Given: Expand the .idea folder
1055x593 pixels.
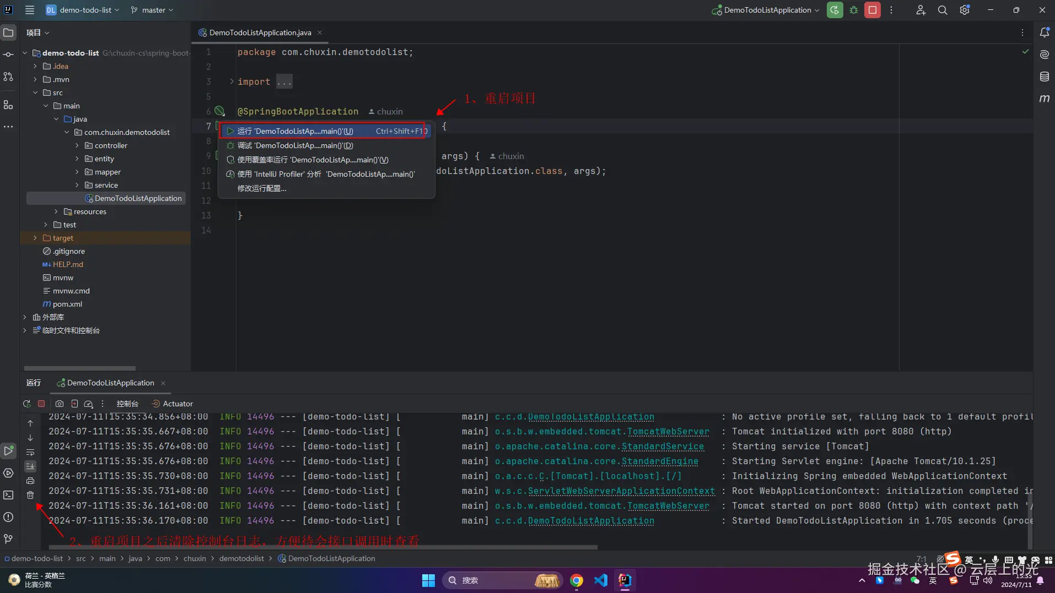Looking at the screenshot, I should point(35,66).
